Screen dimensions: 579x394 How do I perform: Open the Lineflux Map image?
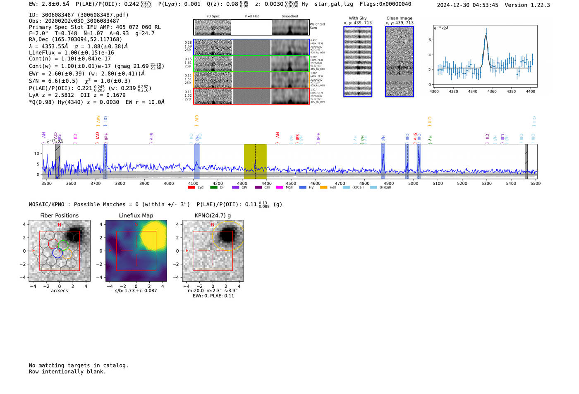point(136,251)
